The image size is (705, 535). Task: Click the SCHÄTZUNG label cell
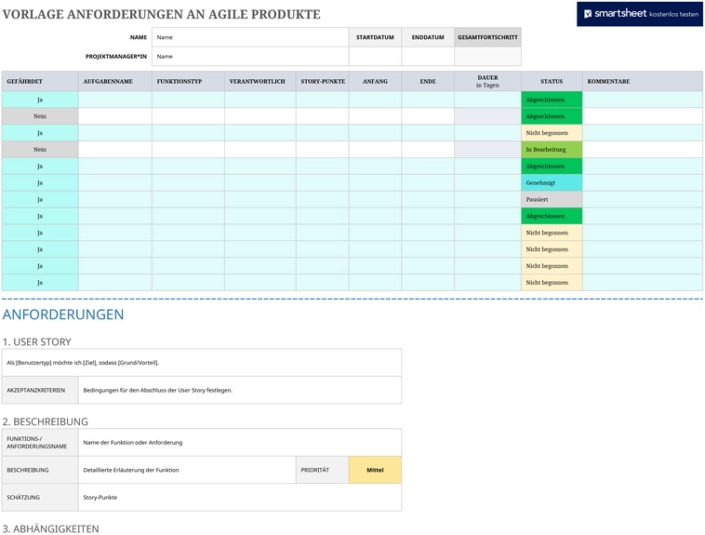[40, 497]
